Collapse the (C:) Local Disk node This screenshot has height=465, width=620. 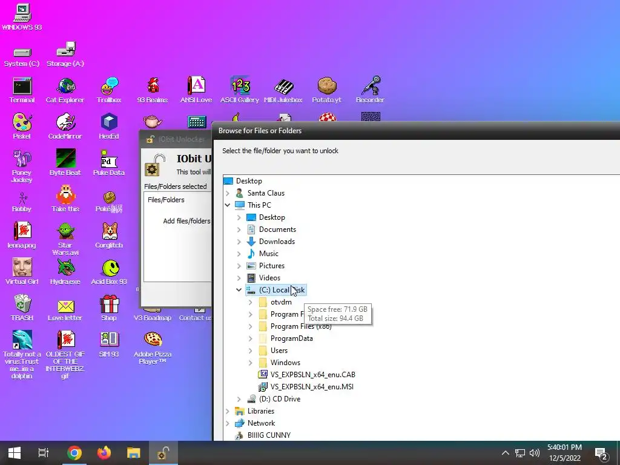239,290
